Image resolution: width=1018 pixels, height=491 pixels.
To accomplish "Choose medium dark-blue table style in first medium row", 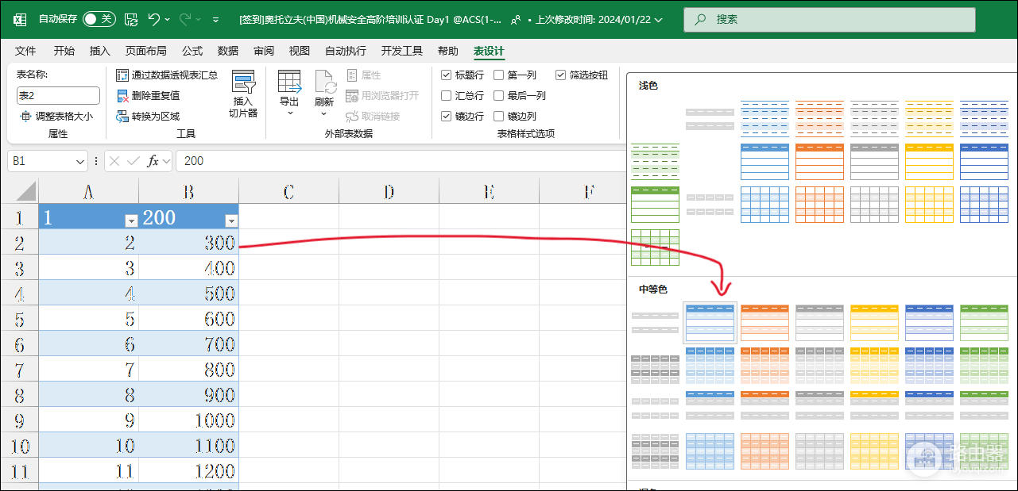I will coord(929,322).
